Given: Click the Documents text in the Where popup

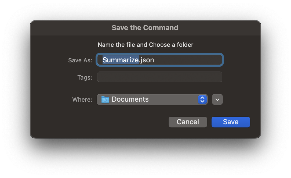Looking at the screenshot, I should pos(130,99).
